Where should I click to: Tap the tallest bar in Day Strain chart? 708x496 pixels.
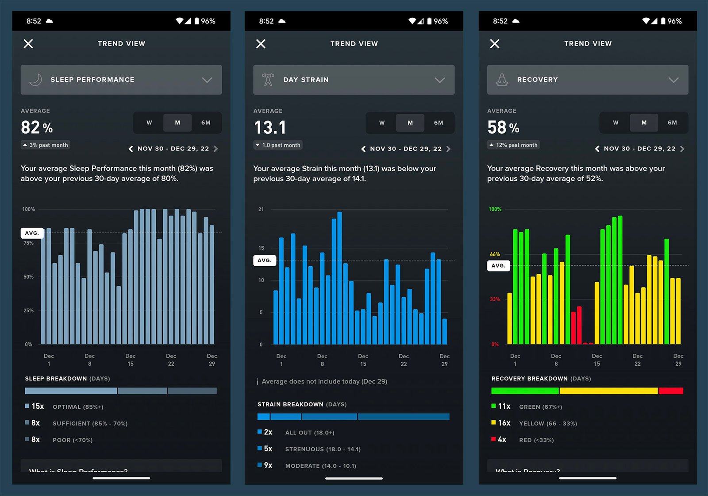point(339,278)
